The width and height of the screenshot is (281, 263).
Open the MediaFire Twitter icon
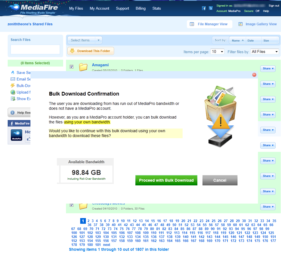(211, 8)
